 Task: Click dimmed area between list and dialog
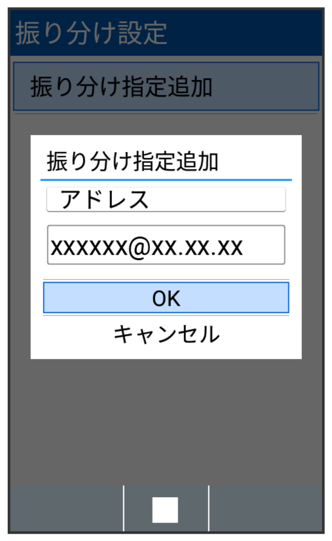click(x=166, y=125)
